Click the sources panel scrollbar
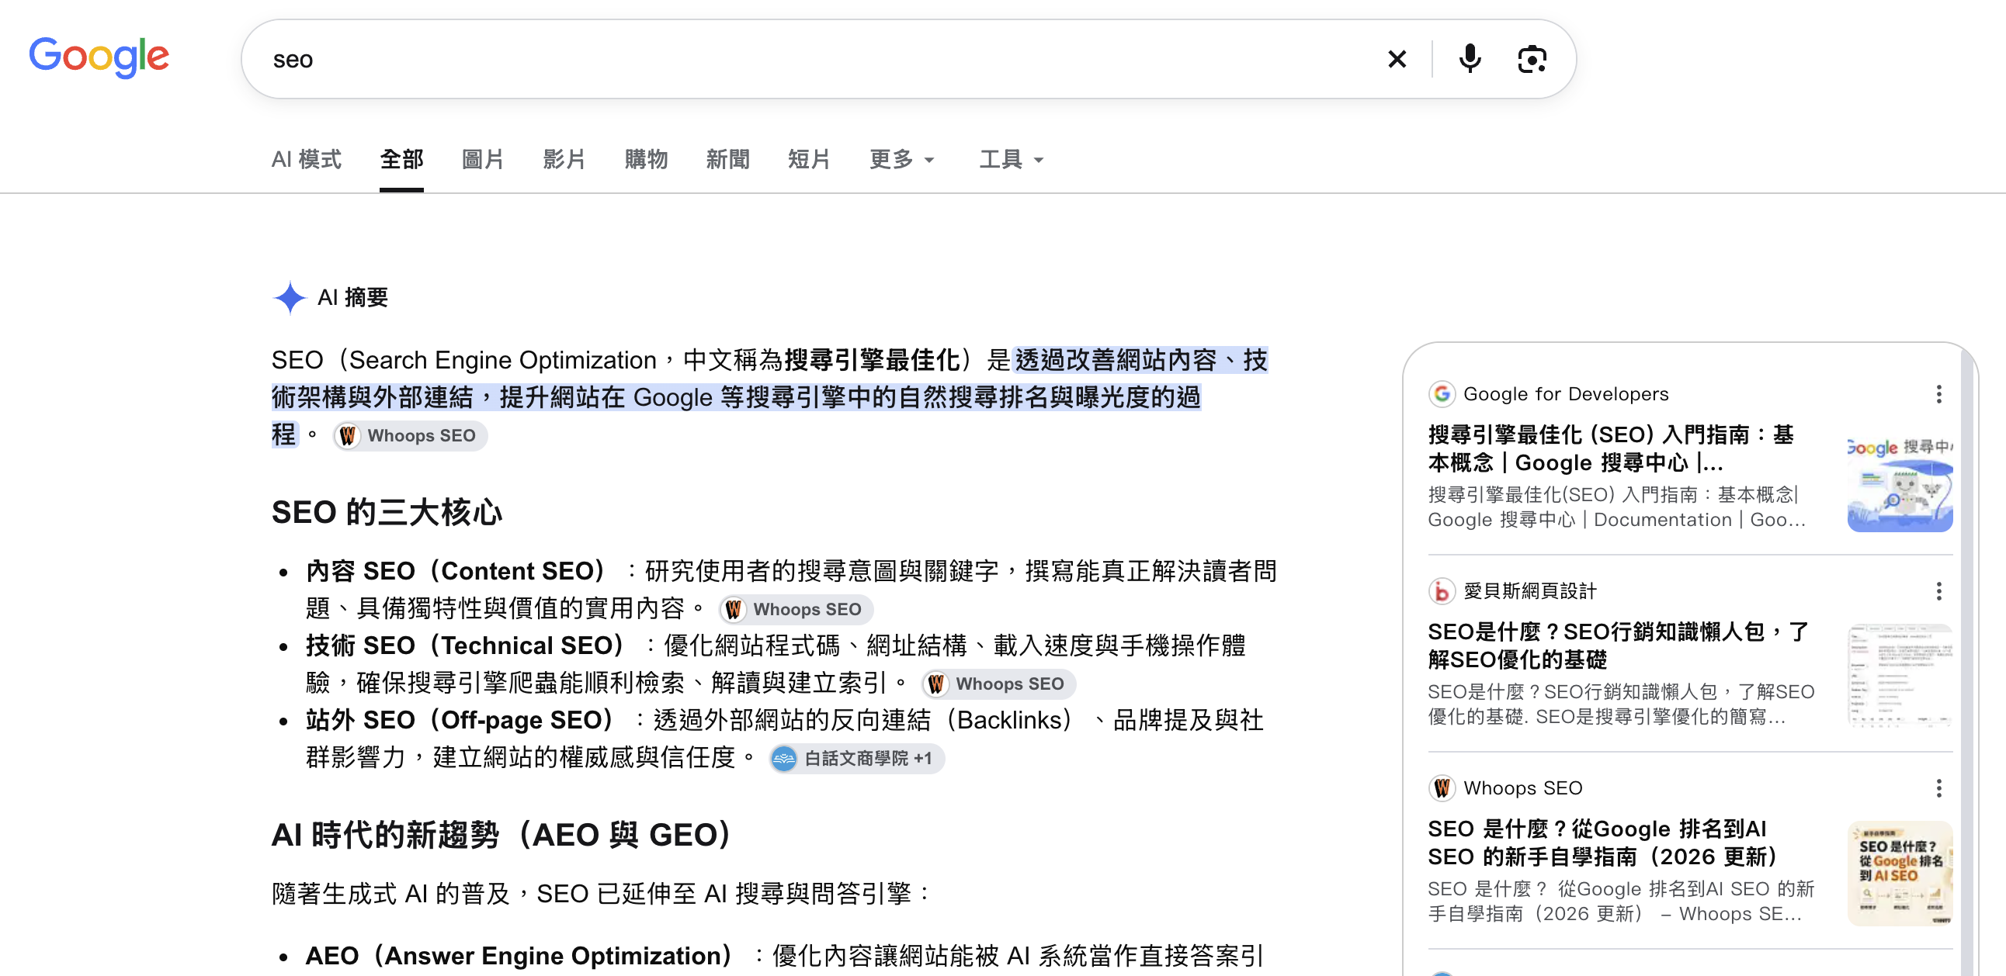Image resolution: width=2006 pixels, height=976 pixels. 1969,662
